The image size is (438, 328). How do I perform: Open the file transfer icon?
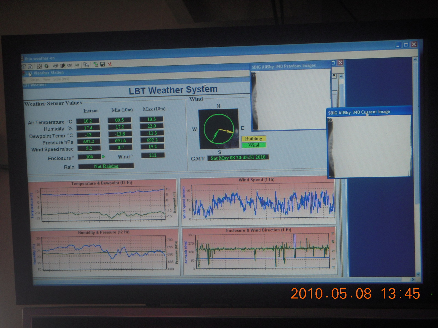86,65
